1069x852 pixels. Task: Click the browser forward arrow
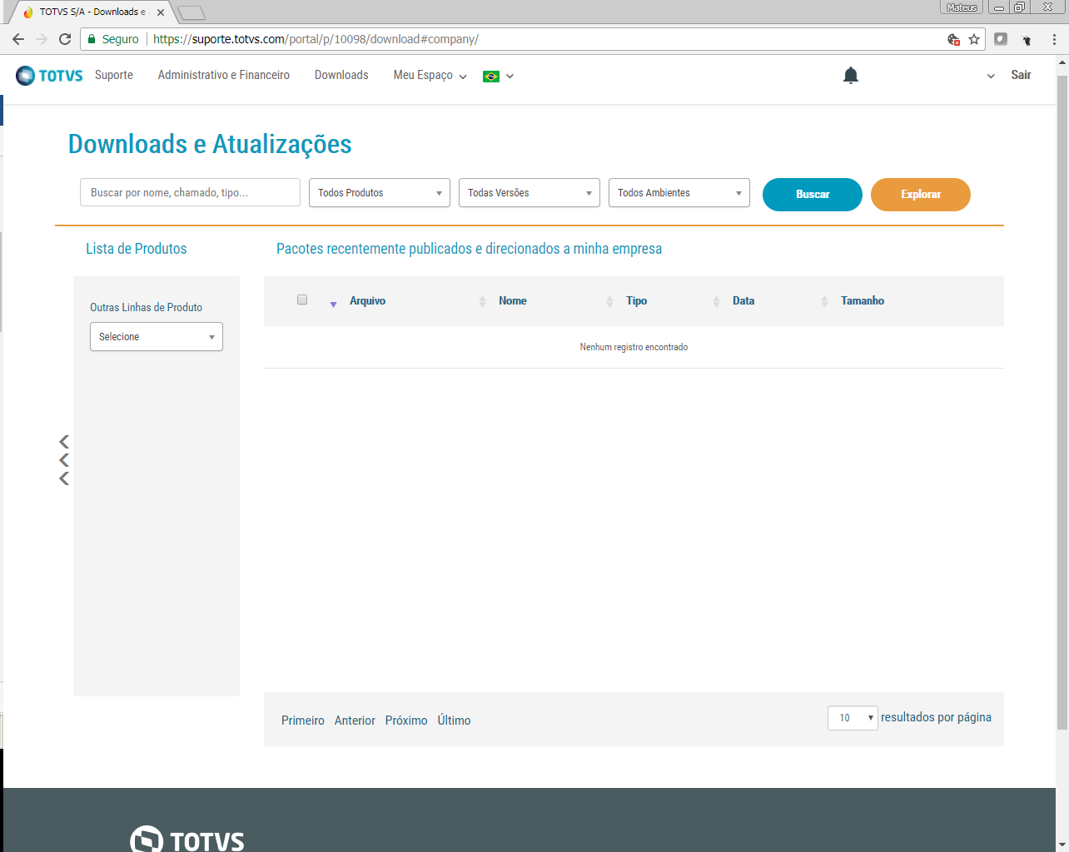[x=42, y=39]
